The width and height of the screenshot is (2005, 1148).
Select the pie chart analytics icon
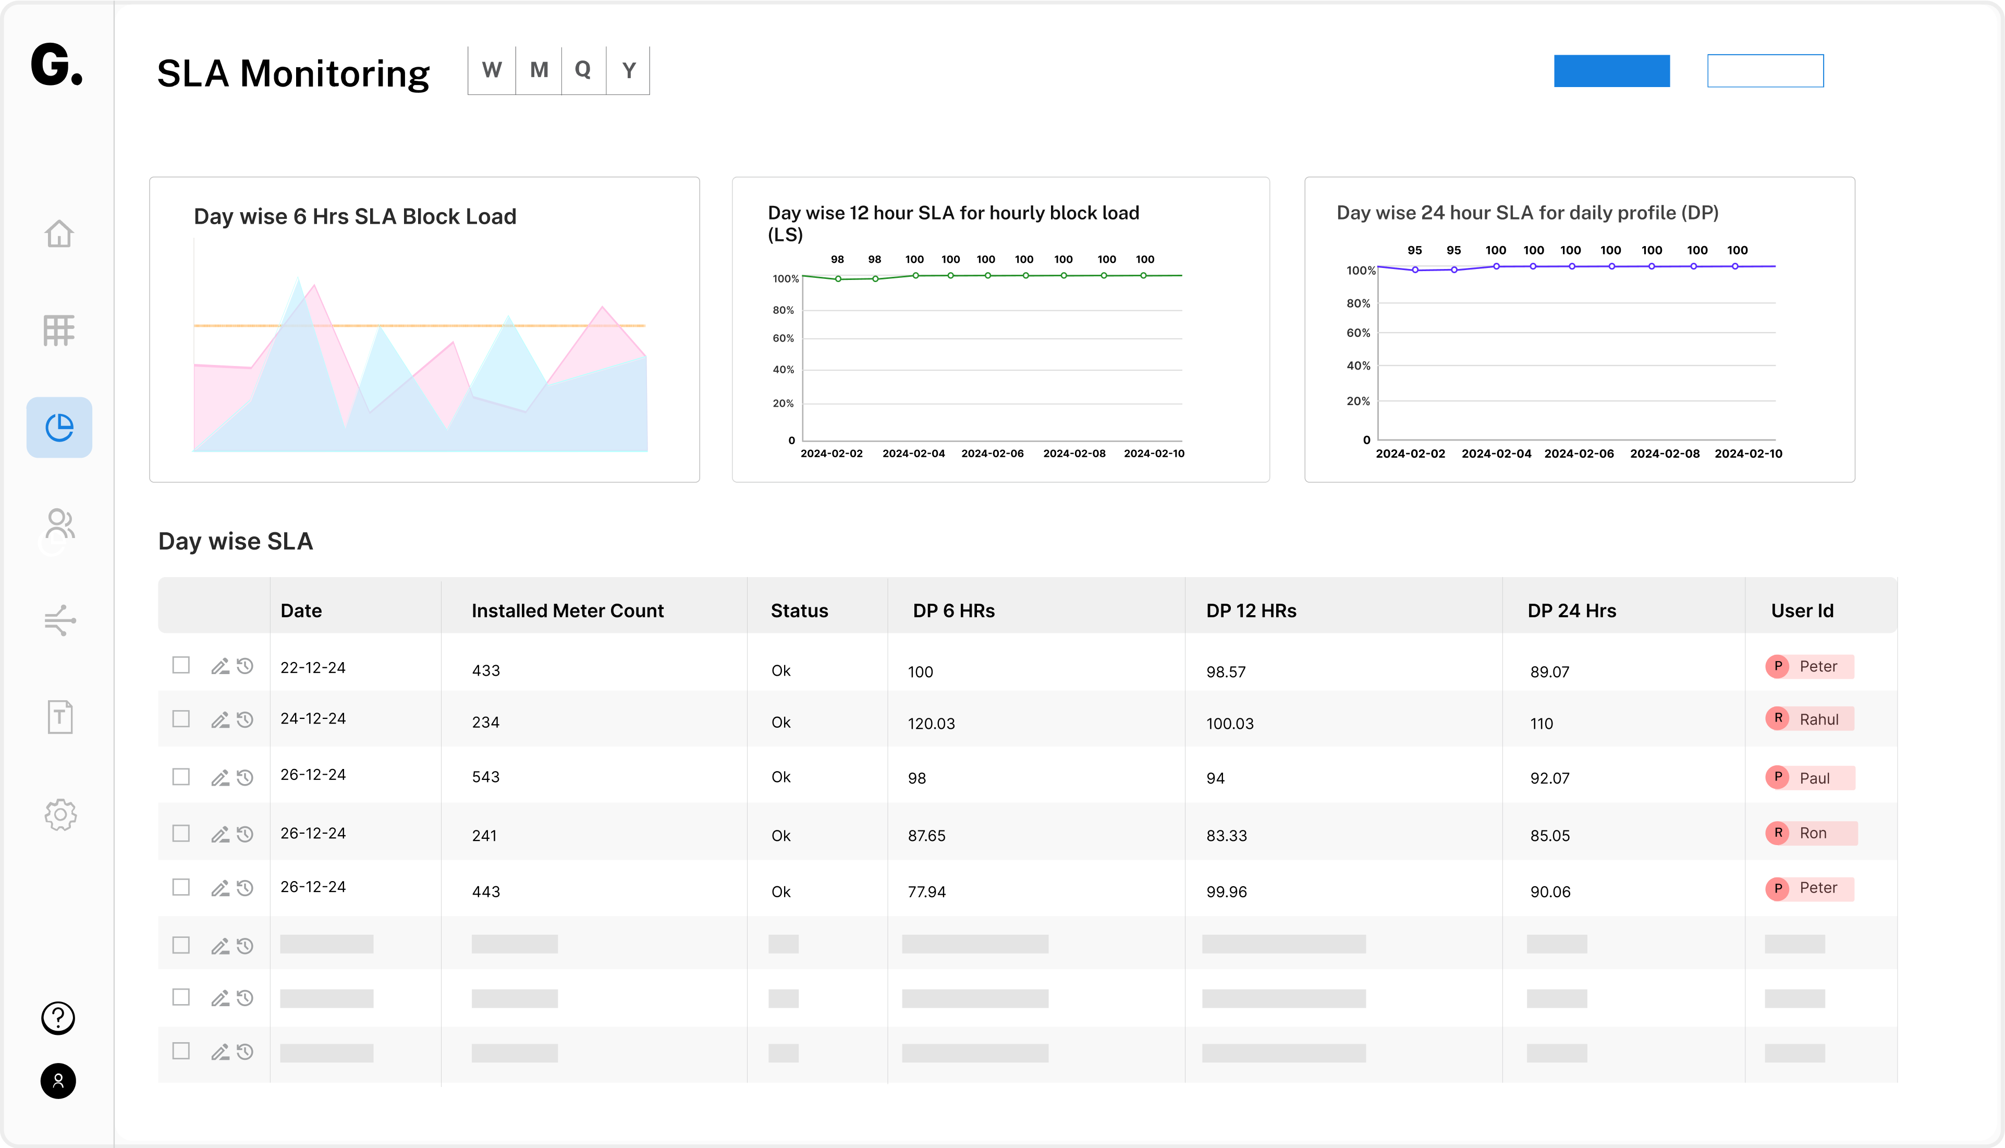[x=59, y=428]
